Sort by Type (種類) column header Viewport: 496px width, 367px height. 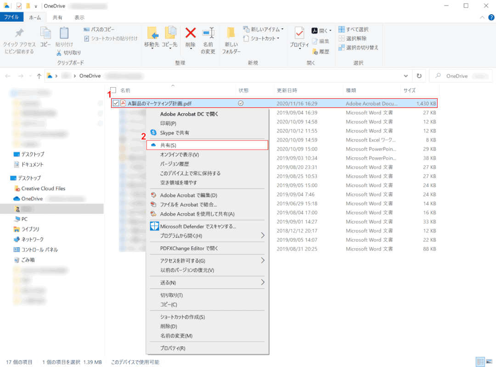[351, 90]
